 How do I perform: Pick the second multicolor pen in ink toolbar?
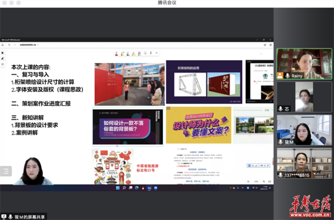122,53
